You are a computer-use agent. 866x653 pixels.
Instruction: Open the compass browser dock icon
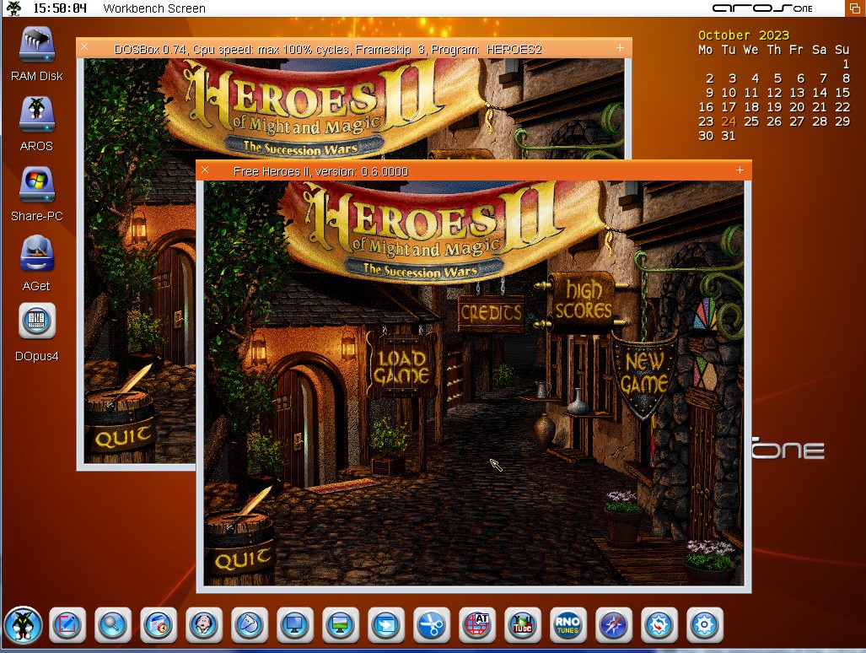point(613,625)
